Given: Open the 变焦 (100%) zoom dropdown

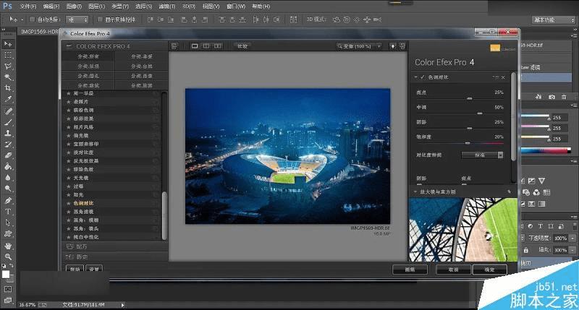Looking at the screenshot, I should coord(358,46).
